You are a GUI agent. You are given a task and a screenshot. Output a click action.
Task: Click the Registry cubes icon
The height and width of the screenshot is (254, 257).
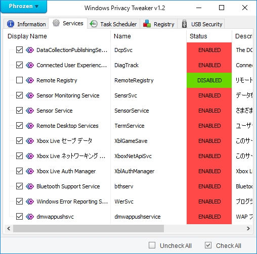tap(147, 24)
